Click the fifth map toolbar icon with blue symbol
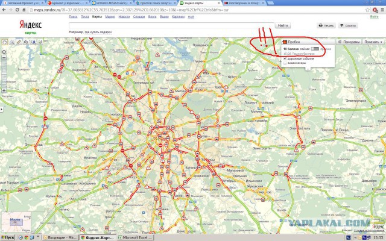The width and height of the screenshot is (386, 241). (33, 42)
